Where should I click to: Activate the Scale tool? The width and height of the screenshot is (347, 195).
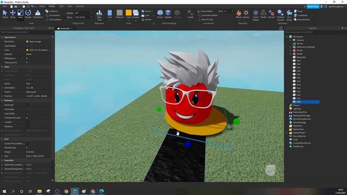pos(20,14)
